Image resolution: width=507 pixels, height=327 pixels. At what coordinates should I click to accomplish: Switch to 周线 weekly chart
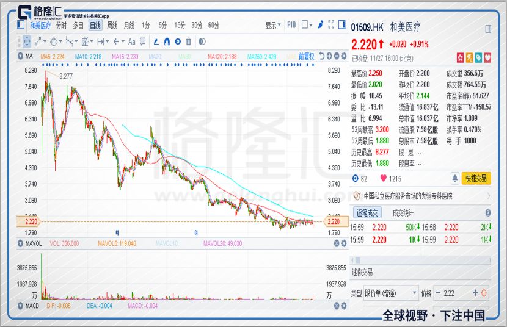[x=112, y=25]
